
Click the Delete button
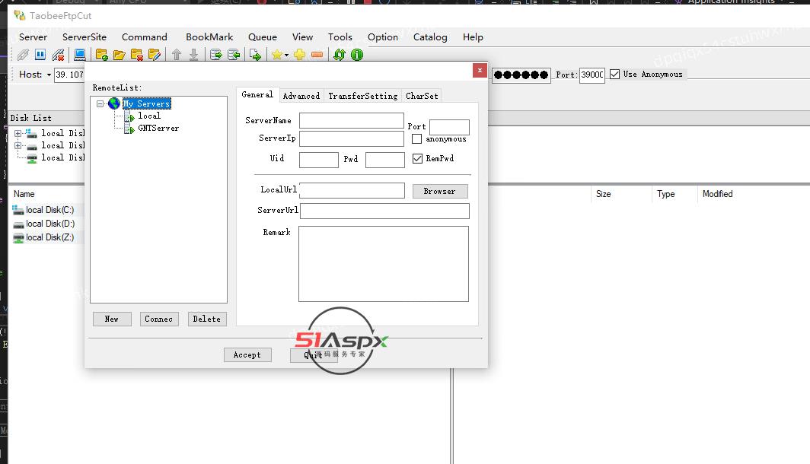pyautogui.click(x=207, y=319)
